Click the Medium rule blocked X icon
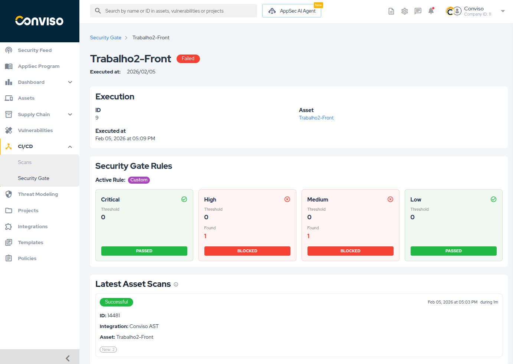The image size is (513, 364). click(x=390, y=199)
